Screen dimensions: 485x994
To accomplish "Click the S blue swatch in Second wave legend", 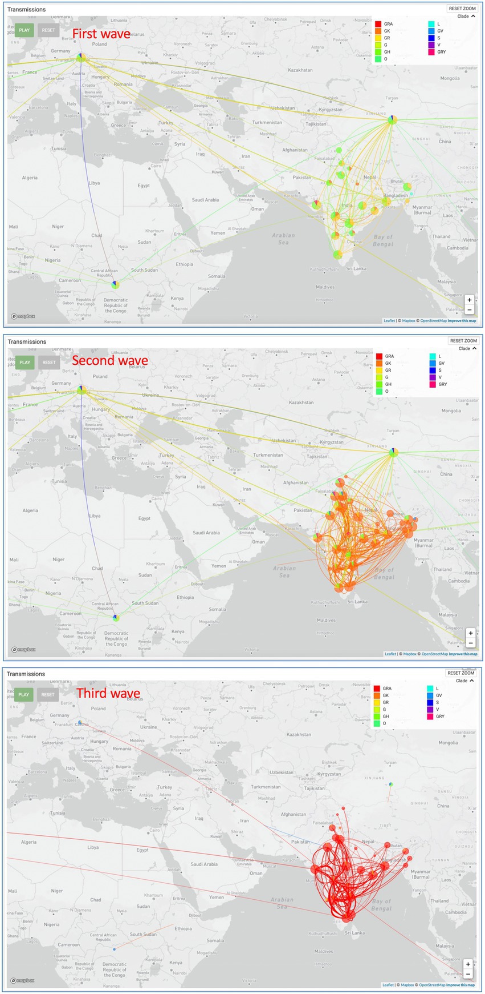I will [433, 370].
